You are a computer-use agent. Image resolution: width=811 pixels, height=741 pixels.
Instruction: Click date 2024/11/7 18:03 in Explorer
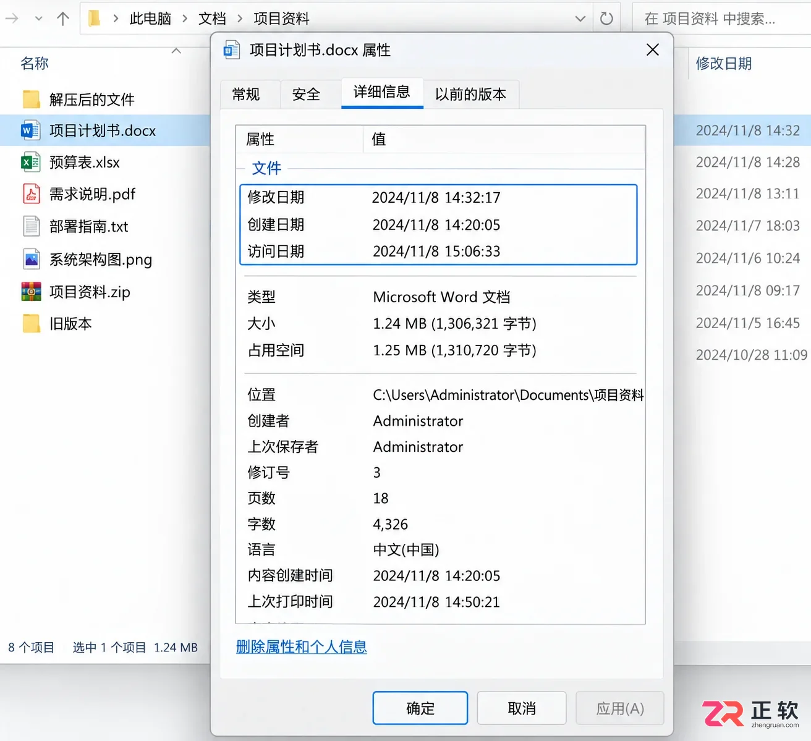(747, 226)
